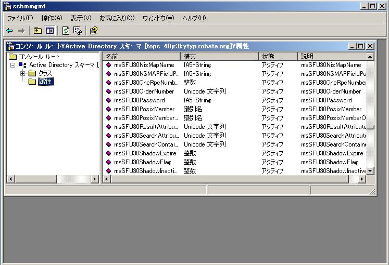This screenshot has width=389, height=265.
Task: Click the クラス folder icon
Action: coord(32,73)
